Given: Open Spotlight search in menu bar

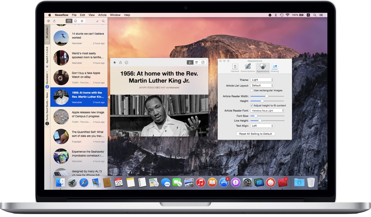Looking at the screenshot, I should tap(315, 15).
